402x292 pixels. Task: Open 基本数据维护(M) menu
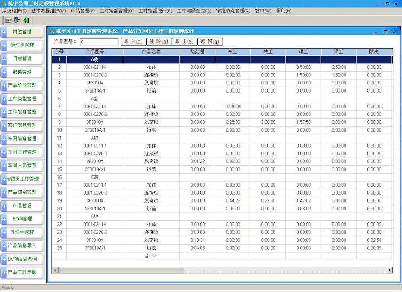tap(49, 11)
